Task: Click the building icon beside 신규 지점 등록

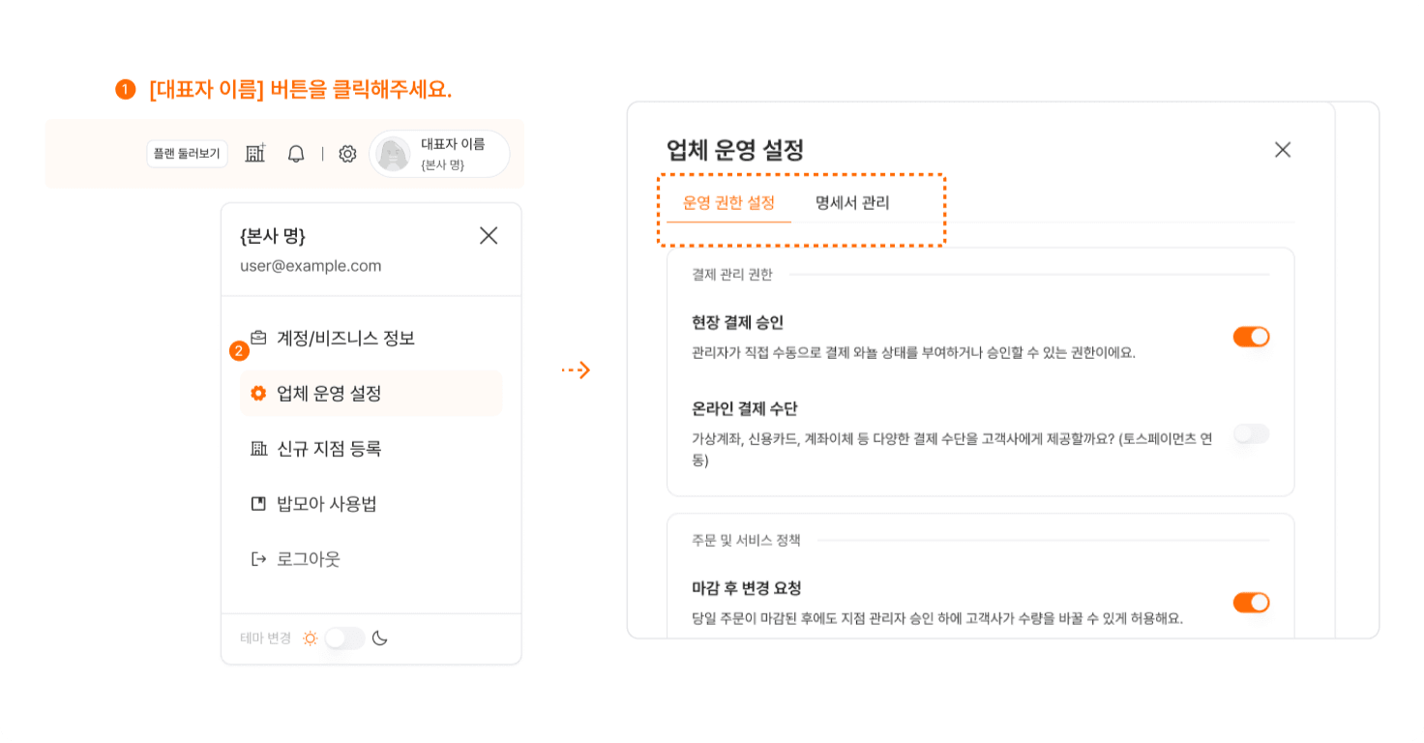Action: coord(258,449)
